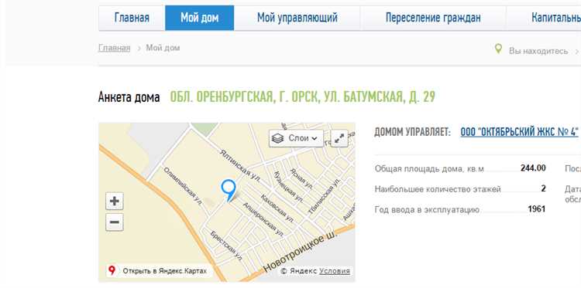Click the Ялтинская ул. street label

[x=239, y=166]
